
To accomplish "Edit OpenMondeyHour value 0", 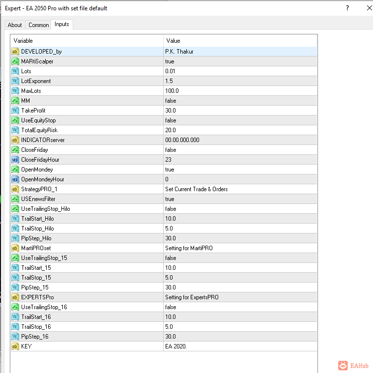I will (240, 179).
